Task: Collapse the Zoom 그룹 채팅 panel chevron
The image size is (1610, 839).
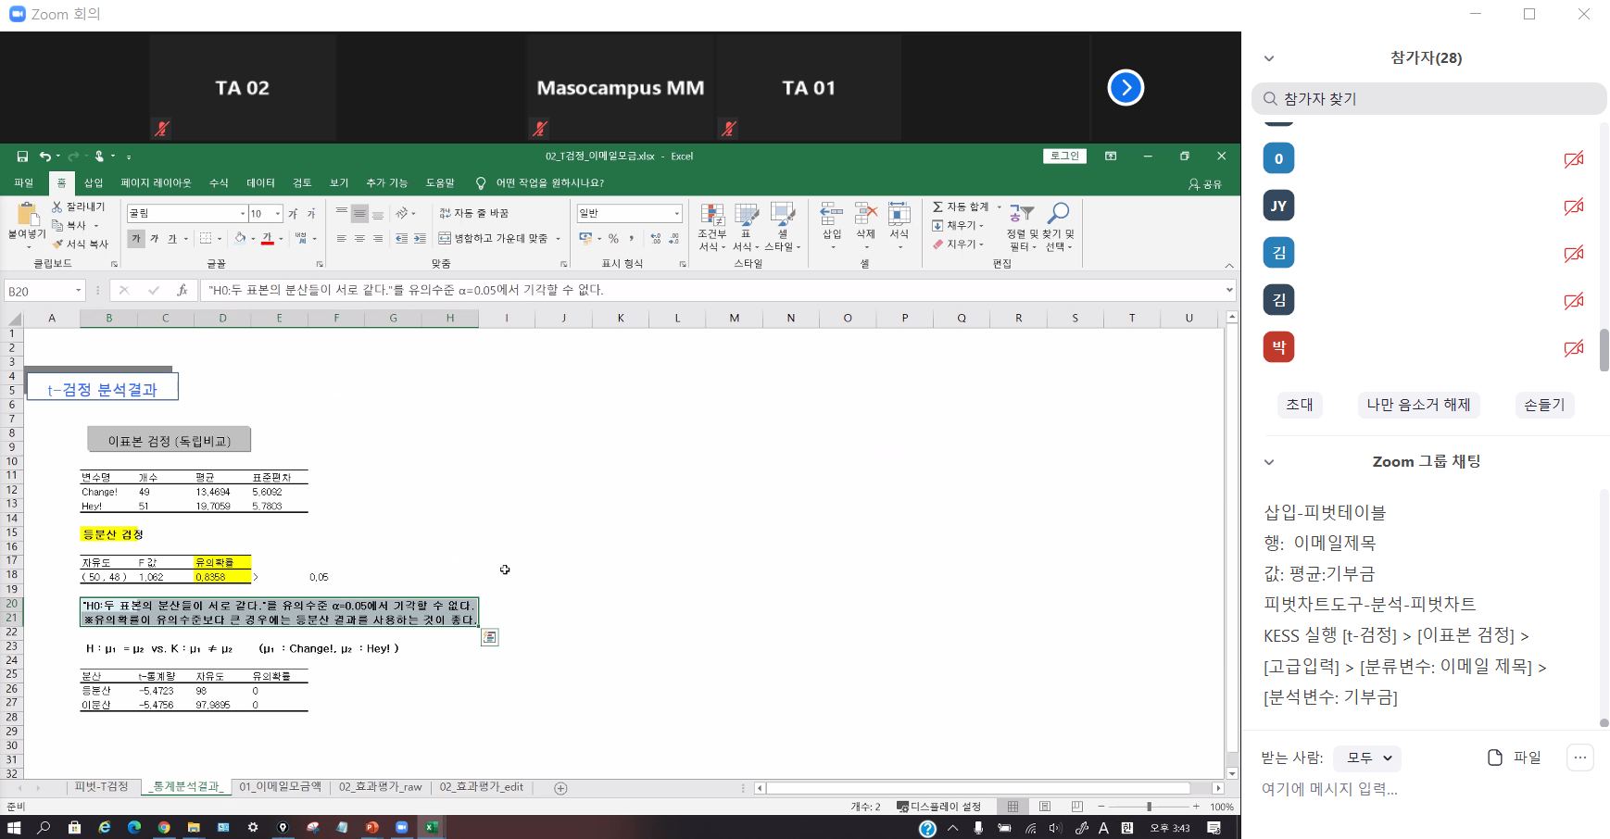Action: [1269, 462]
